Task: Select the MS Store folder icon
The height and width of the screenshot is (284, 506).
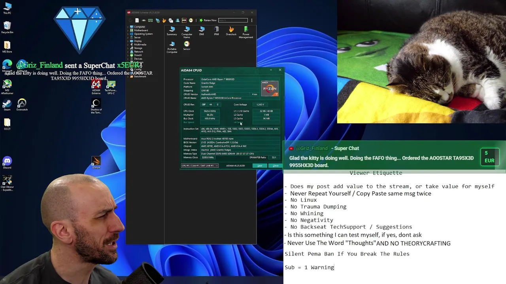Action: point(7,47)
